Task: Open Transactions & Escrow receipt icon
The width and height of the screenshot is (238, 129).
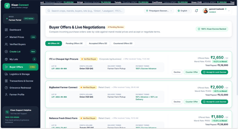Action: coord(6,81)
